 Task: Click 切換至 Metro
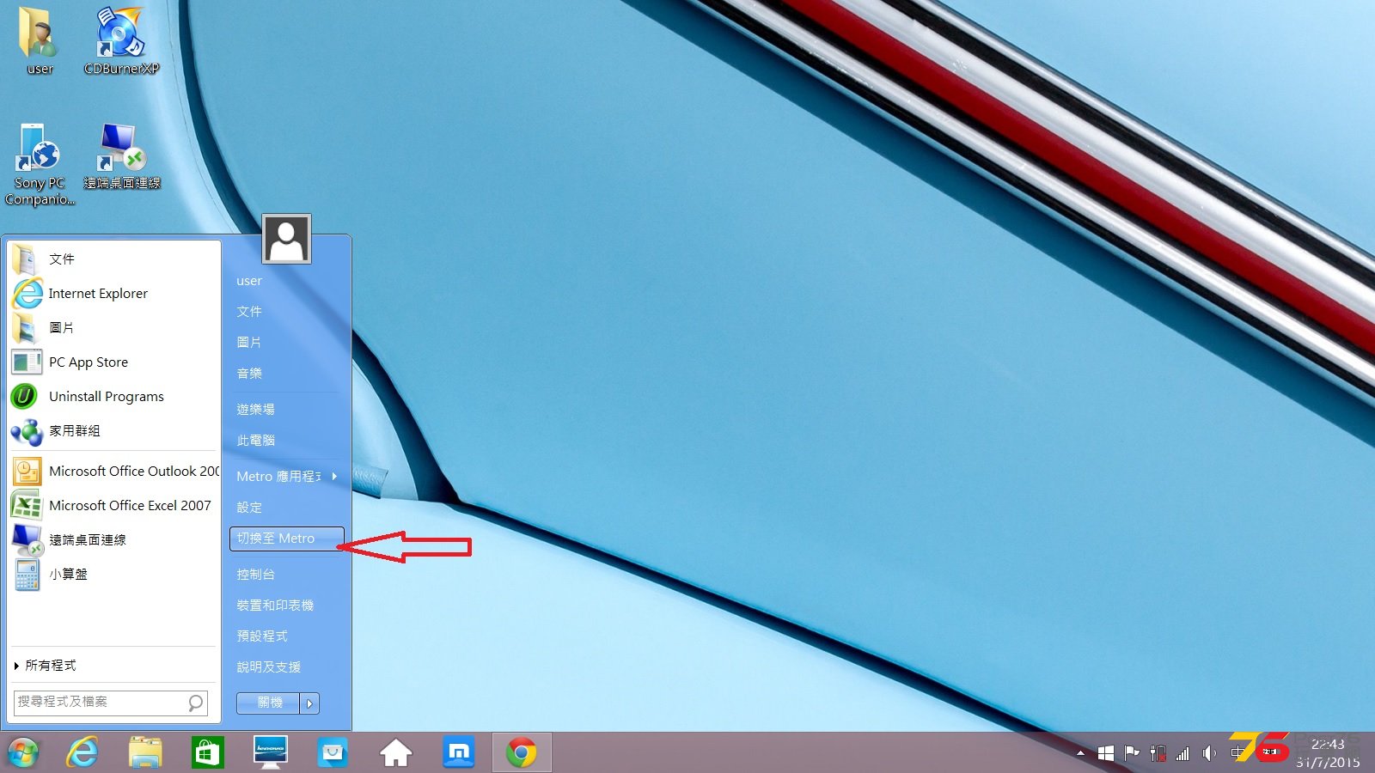287,539
